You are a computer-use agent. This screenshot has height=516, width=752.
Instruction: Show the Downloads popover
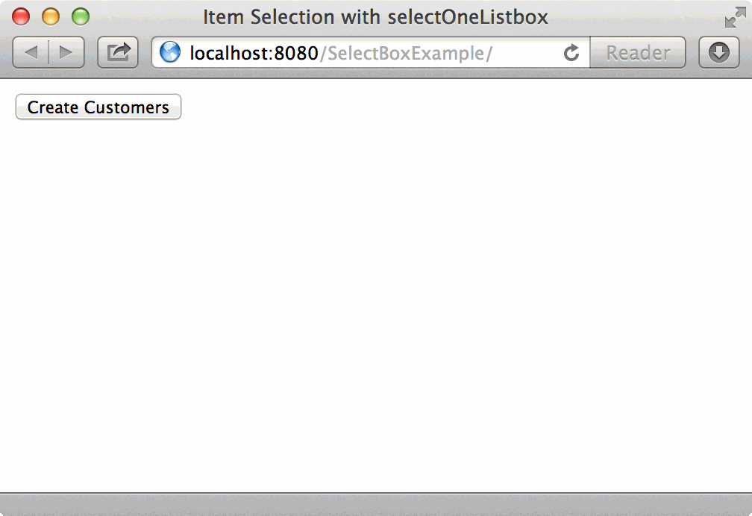tap(718, 52)
